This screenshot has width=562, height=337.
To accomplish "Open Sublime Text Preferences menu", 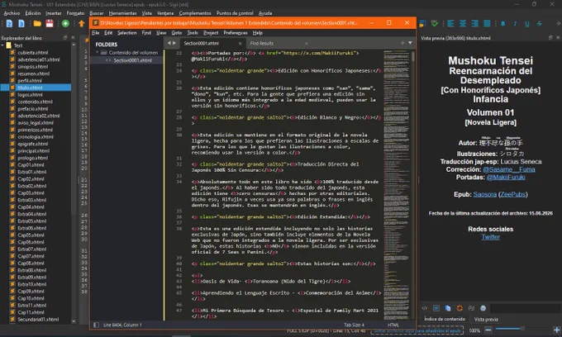I will coord(236,32).
